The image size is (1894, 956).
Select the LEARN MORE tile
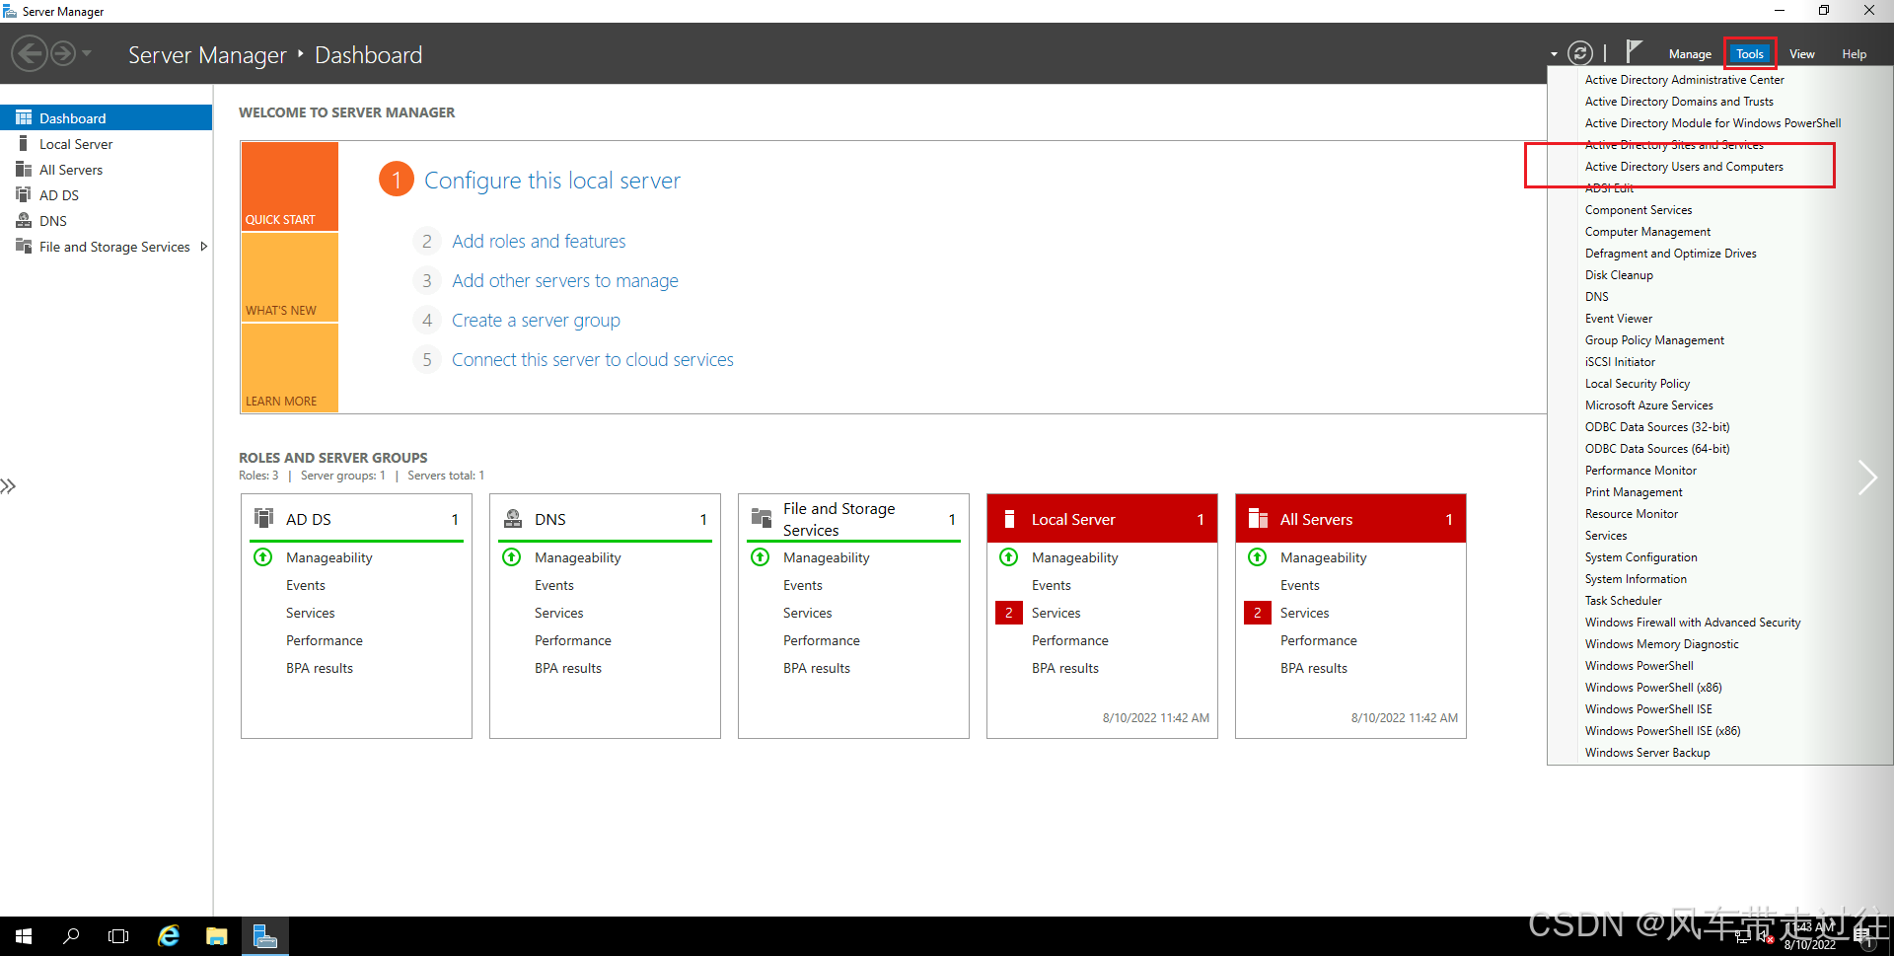(289, 367)
